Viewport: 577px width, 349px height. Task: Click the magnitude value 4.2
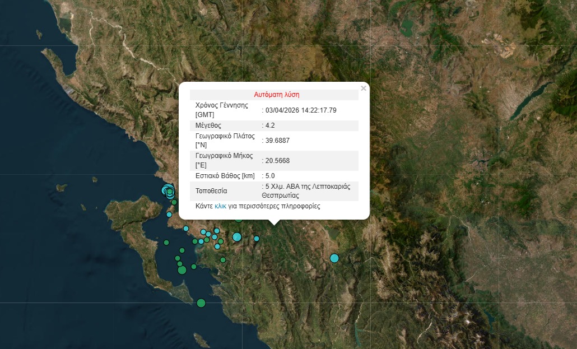point(270,125)
